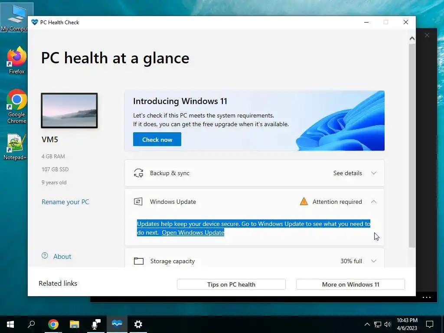Click the vertical scrollbar thumb
Screen dimensions: 444x333
point(412,146)
